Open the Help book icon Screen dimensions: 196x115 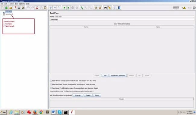[x=119, y=8]
